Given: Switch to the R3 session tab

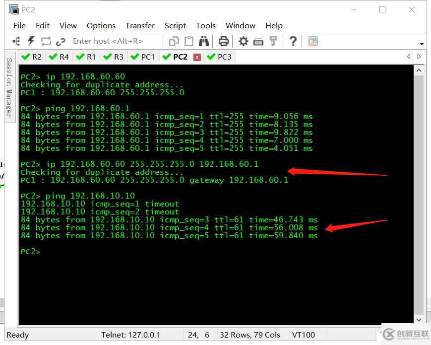Looking at the screenshot, I should point(113,57).
